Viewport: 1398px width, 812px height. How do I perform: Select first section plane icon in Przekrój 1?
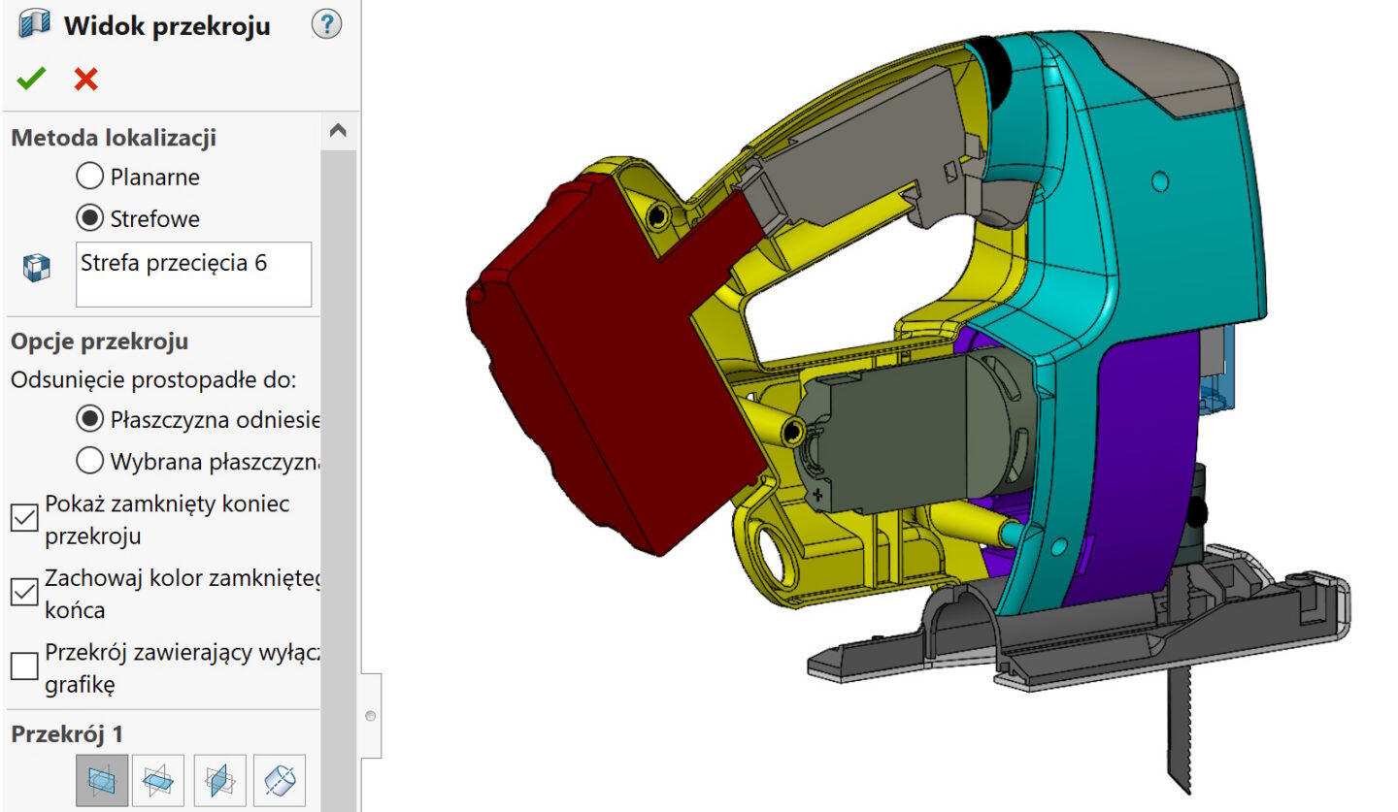(x=101, y=779)
